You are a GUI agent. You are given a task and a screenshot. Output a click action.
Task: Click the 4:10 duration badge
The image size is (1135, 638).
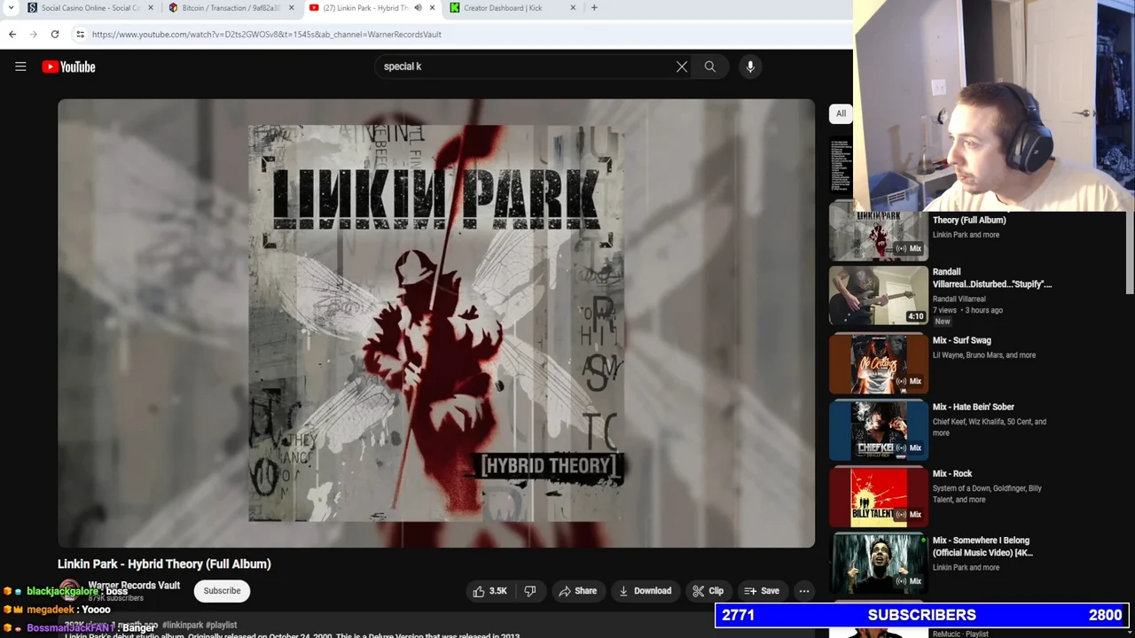point(916,316)
